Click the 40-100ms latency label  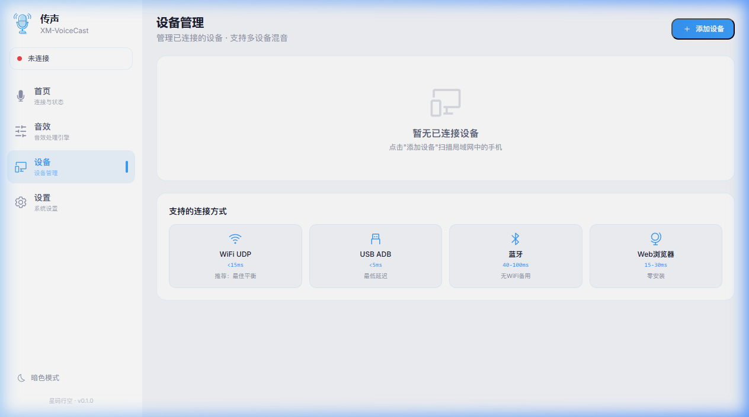[x=516, y=265]
